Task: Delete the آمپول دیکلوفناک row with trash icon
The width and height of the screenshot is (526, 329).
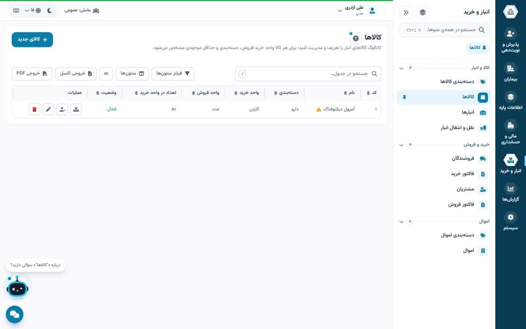Action: click(34, 109)
